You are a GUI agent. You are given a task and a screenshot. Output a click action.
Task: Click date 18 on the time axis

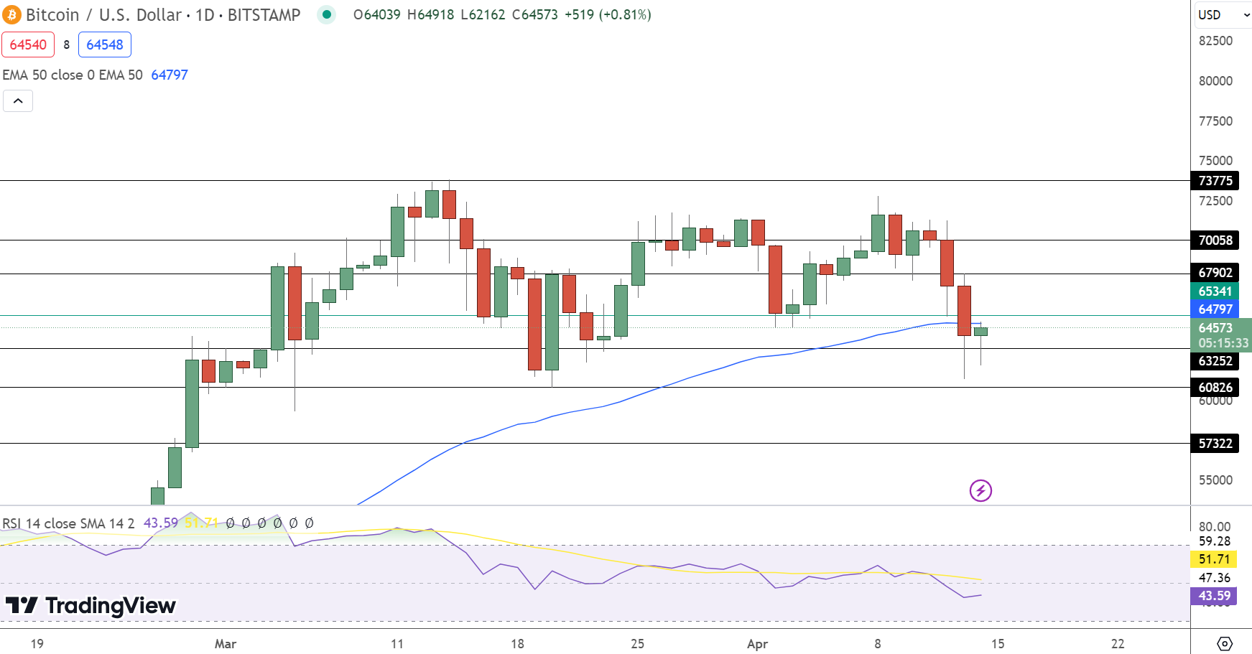pyautogui.click(x=517, y=644)
